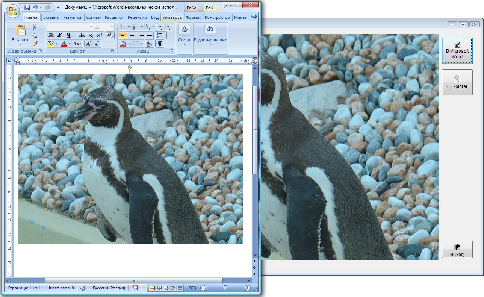Screen dimensions: 484x297
Task: Toggle paragraph marks with ¶ button
Action: coord(160,44)
